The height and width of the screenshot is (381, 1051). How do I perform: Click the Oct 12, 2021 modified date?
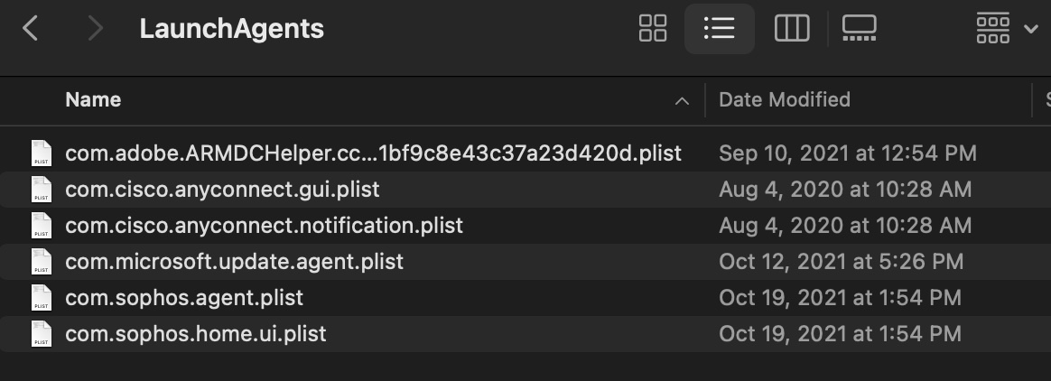pos(841,262)
